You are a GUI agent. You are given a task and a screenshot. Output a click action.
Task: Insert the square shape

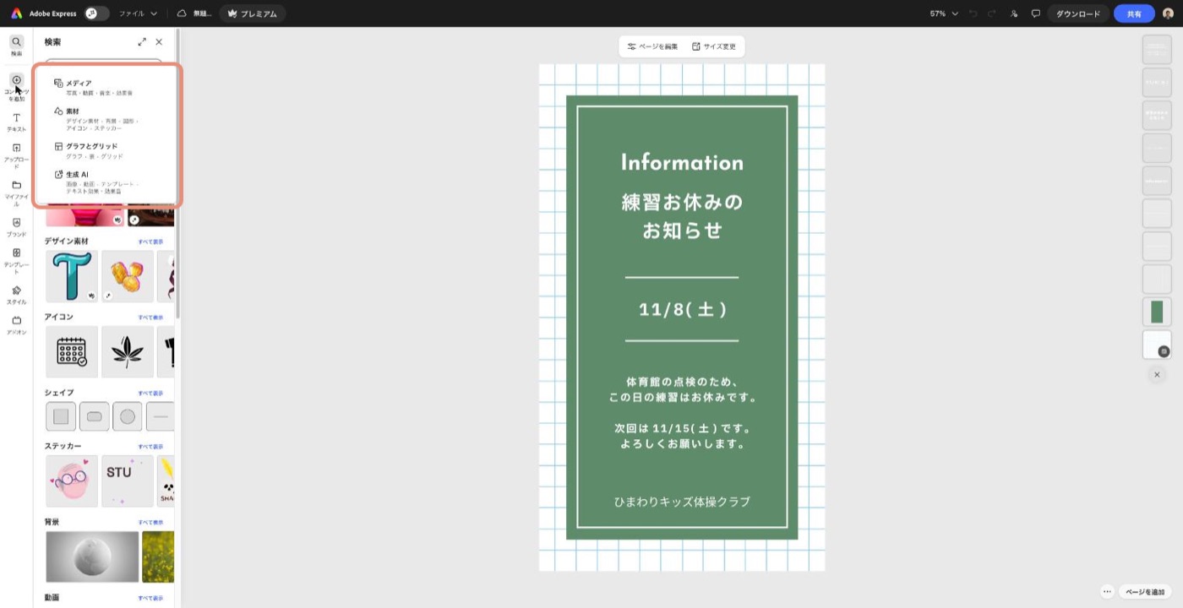[61, 416]
